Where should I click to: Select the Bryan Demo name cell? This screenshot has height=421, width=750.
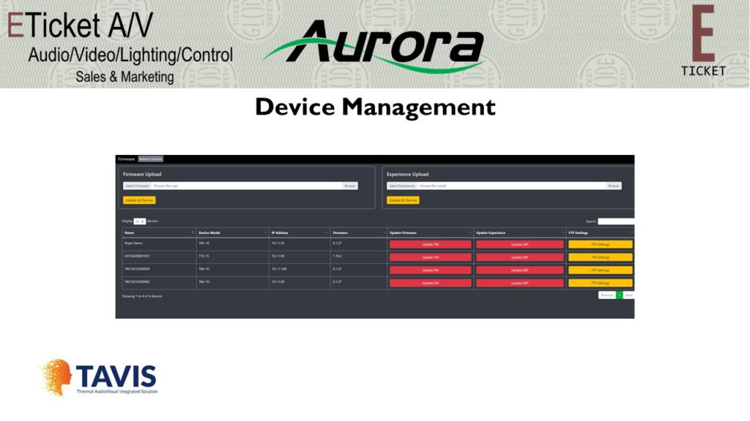pyautogui.click(x=159, y=244)
